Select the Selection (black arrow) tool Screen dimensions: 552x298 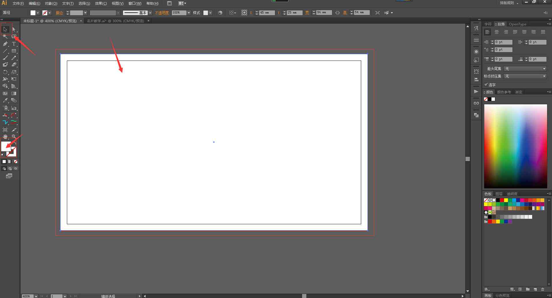tap(5, 29)
